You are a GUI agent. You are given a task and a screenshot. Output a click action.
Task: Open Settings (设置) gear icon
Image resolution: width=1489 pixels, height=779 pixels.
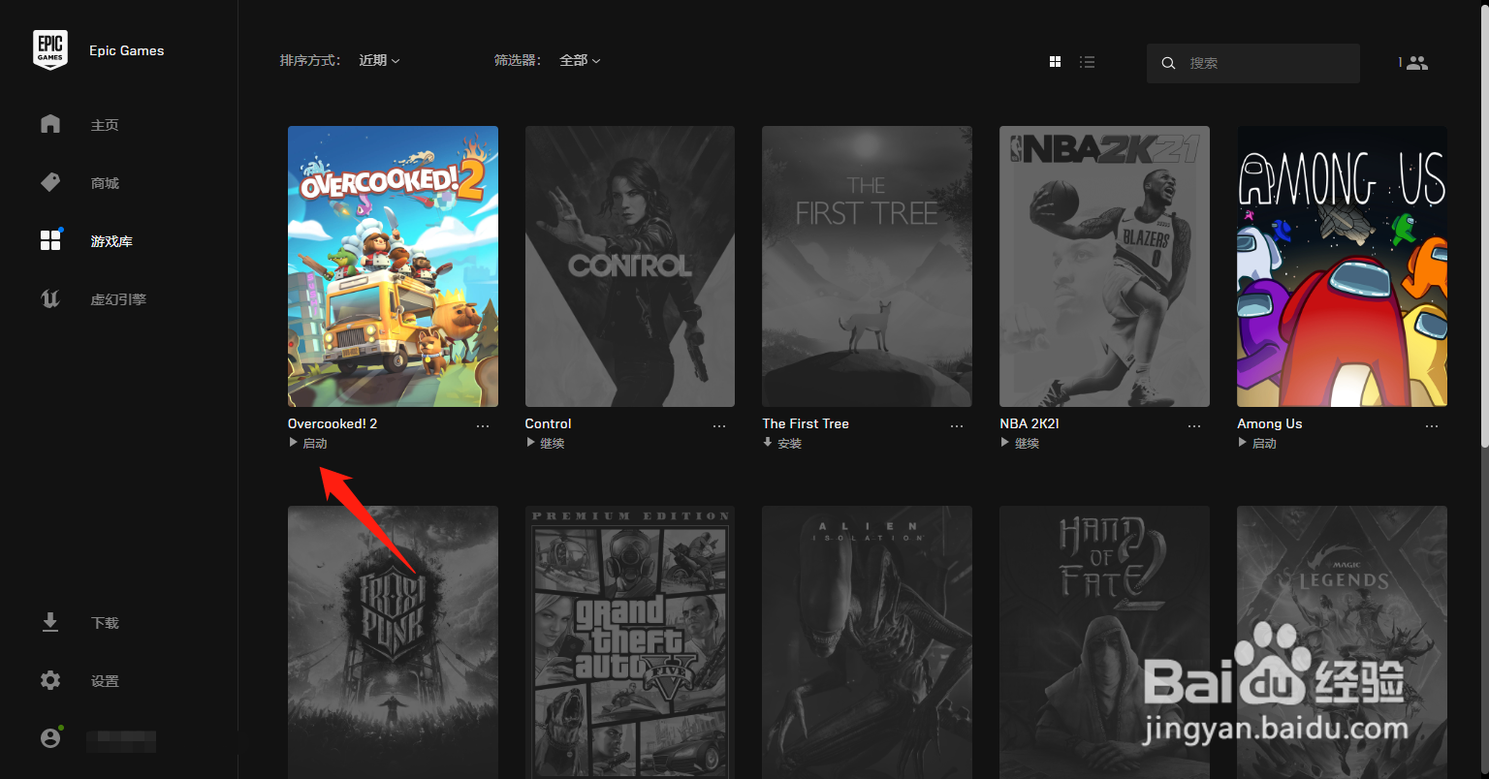click(x=50, y=680)
